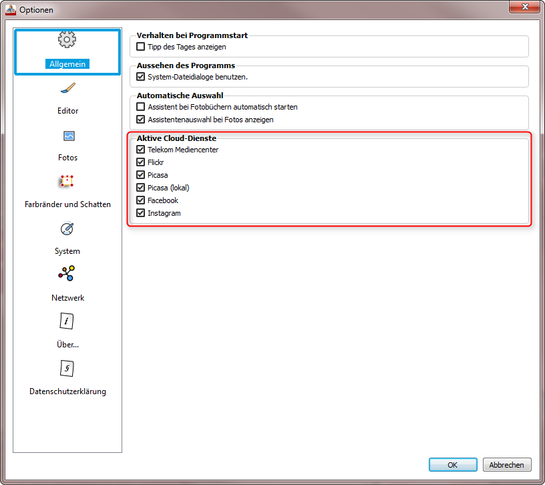Click the Verhalten bei Programmstart heading
This screenshot has height=485, width=545.
192,35
